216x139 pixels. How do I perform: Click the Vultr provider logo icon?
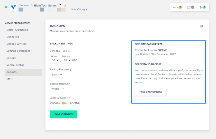(x=13, y=7)
